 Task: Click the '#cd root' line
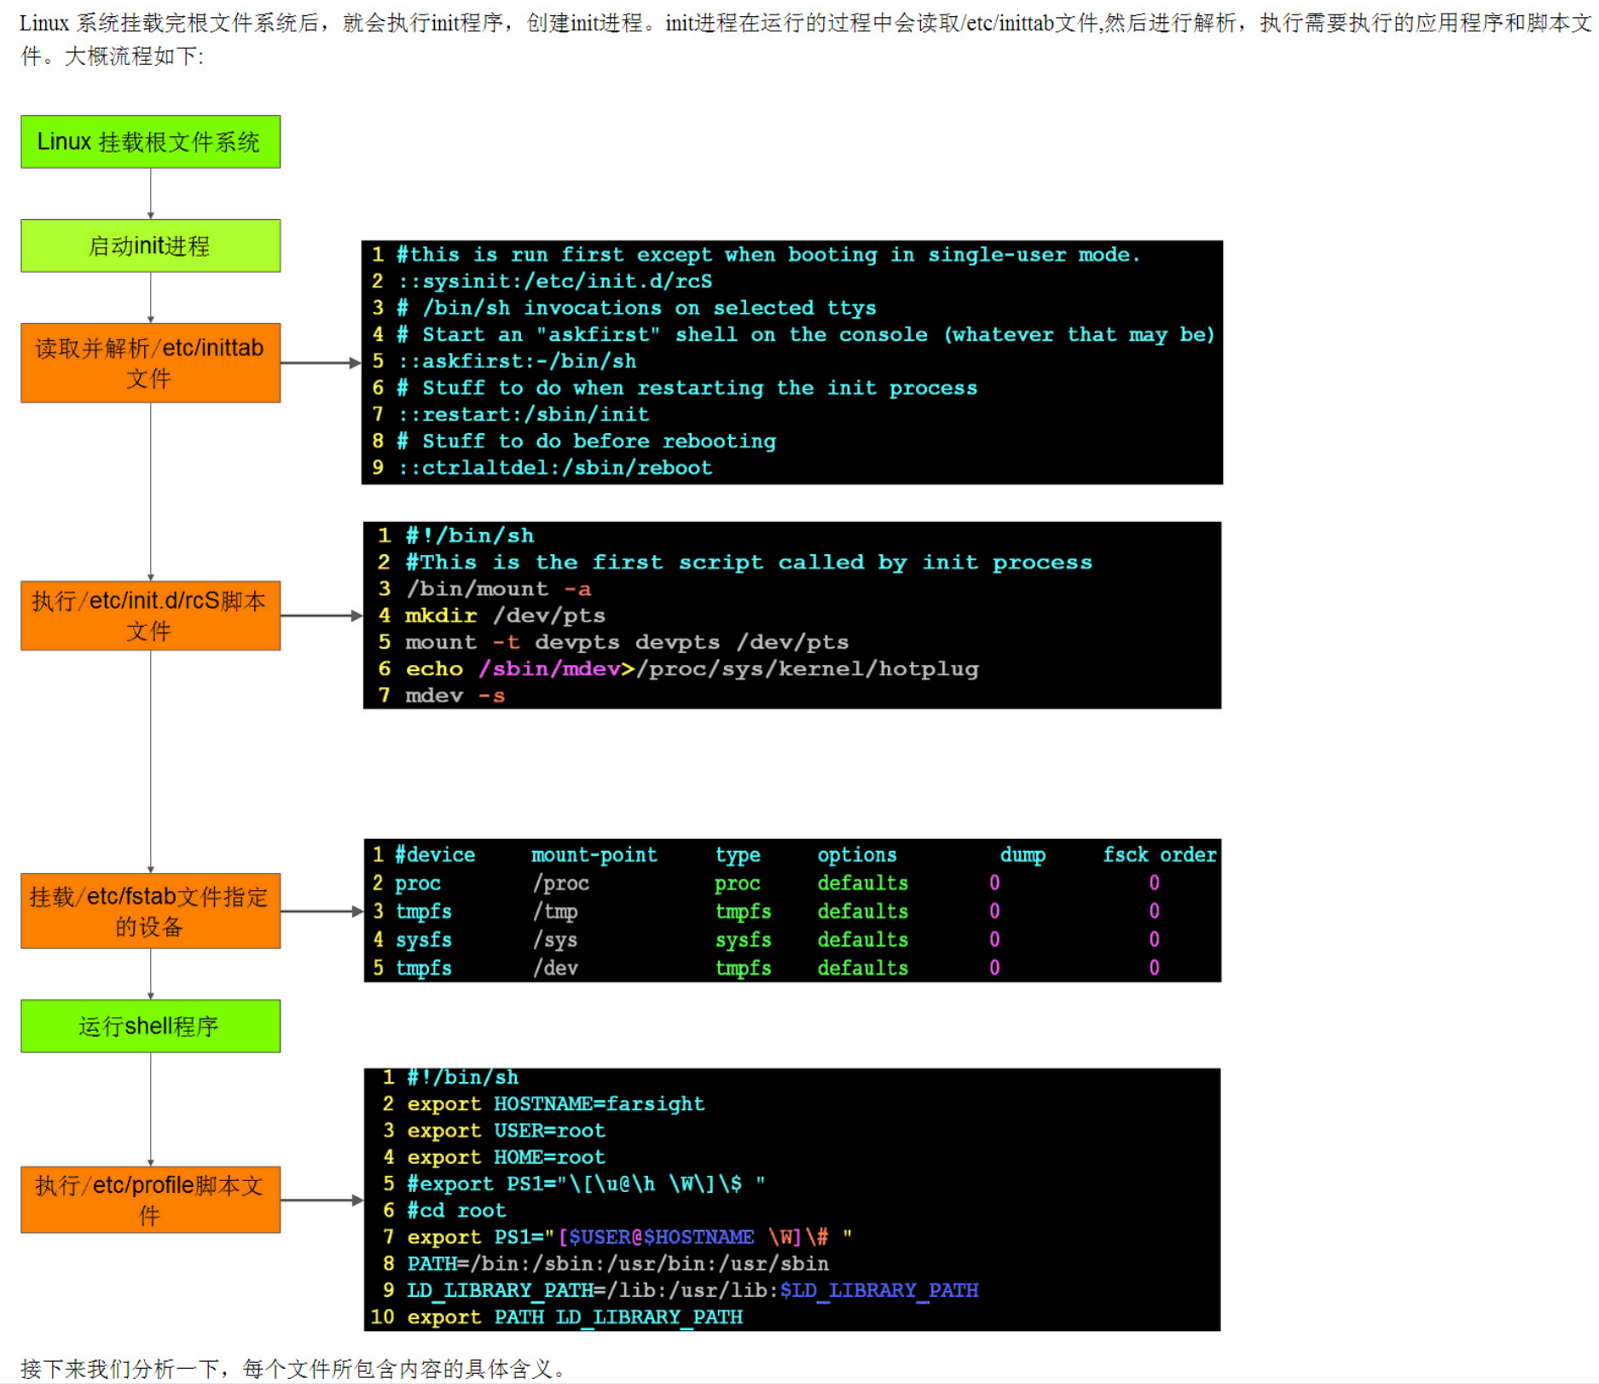pyautogui.click(x=456, y=1211)
